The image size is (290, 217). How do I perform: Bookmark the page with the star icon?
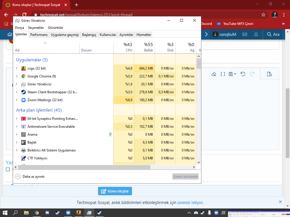pyautogui.click(x=263, y=15)
